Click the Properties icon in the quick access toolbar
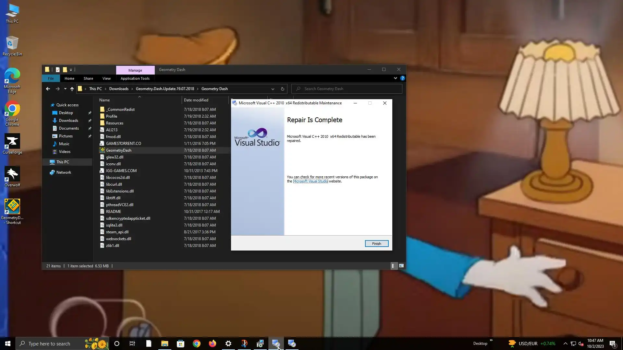The height and width of the screenshot is (350, 623). (58, 70)
